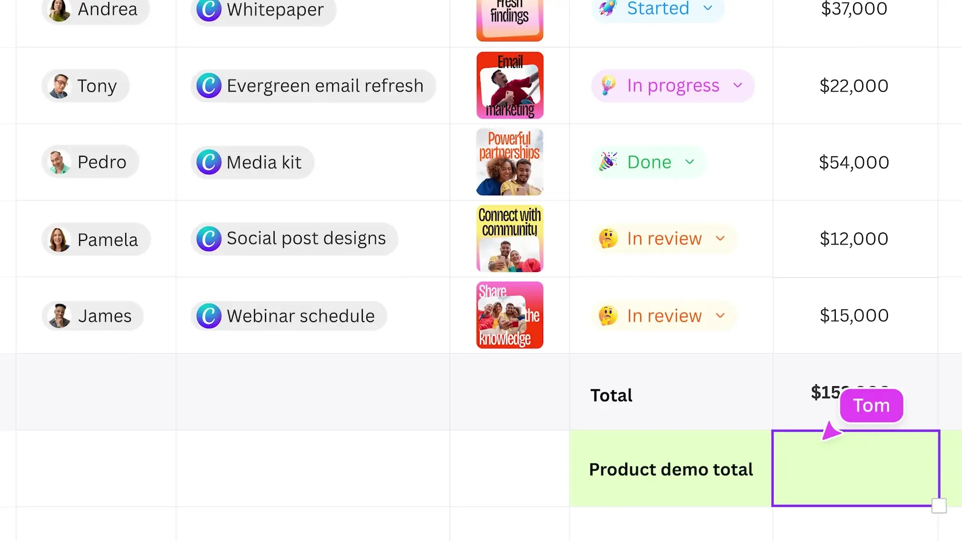Open the Powerful partnerships thumbnail
The height and width of the screenshot is (541, 962).
[x=510, y=162]
